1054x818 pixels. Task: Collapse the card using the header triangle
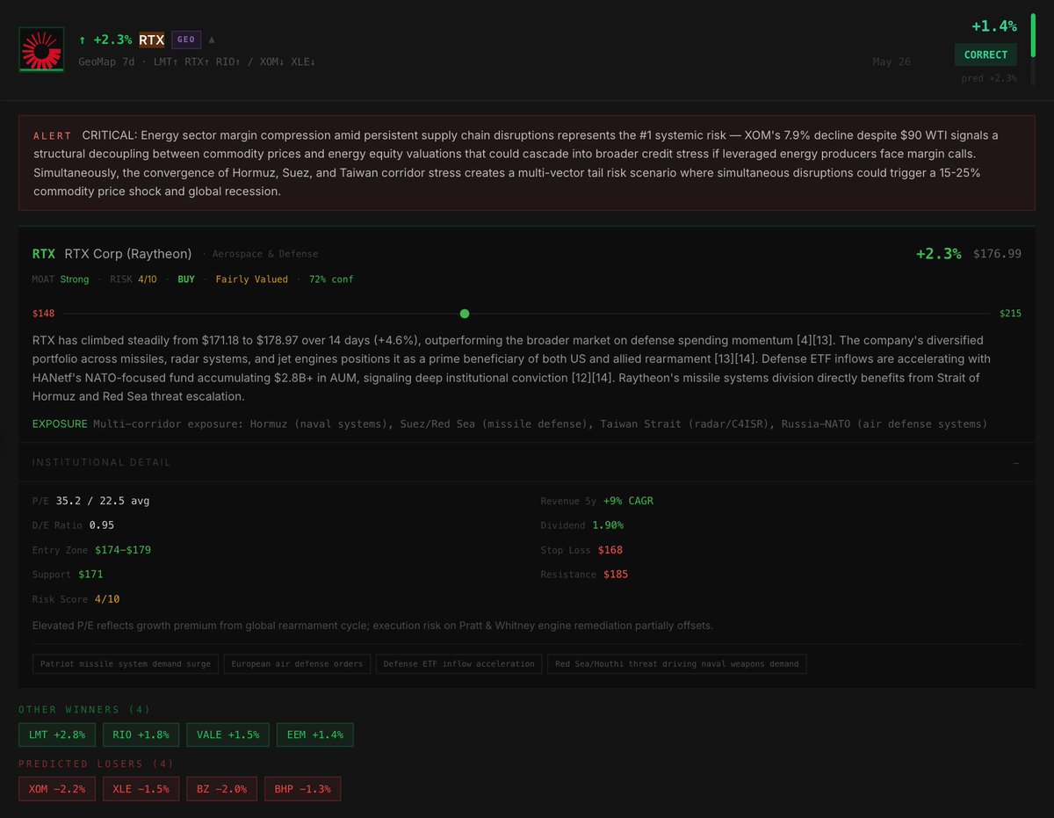click(212, 40)
